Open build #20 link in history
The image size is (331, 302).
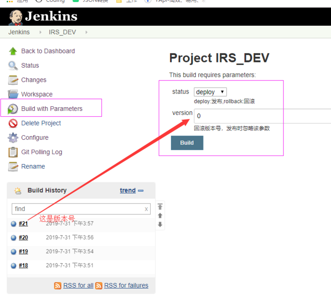(x=24, y=237)
